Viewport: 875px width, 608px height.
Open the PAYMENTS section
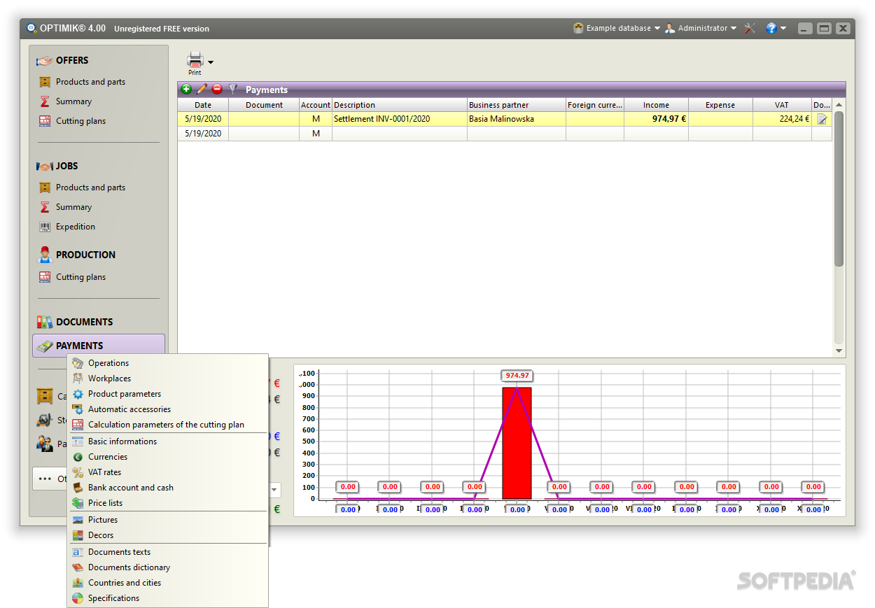[x=99, y=346]
